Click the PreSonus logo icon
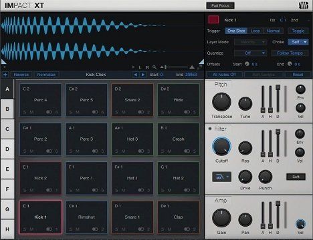The image size is (313, 240). [x=304, y=5]
